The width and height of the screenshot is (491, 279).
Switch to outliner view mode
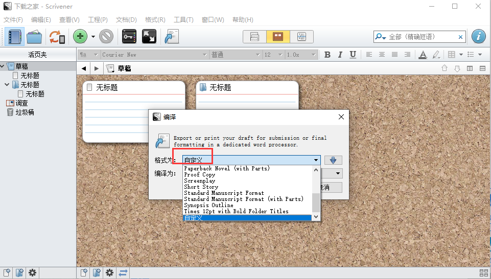pyautogui.click(x=301, y=37)
